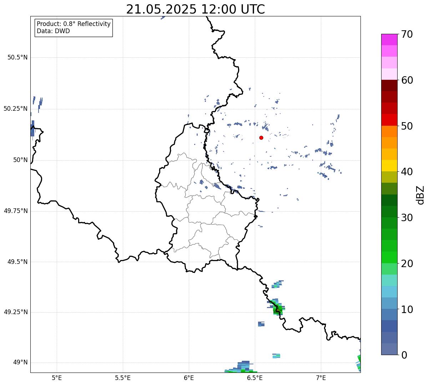Click the 49.5°N latitude label
This screenshot has width=429, height=385.
pos(17,262)
